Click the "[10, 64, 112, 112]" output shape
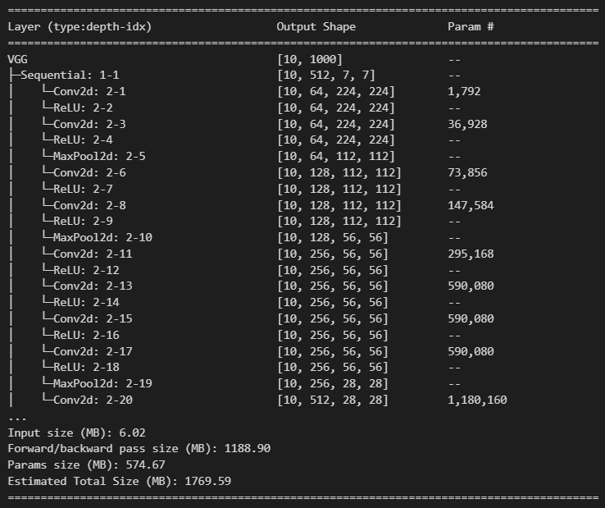Image resolution: width=605 pixels, height=508 pixels. [335, 156]
